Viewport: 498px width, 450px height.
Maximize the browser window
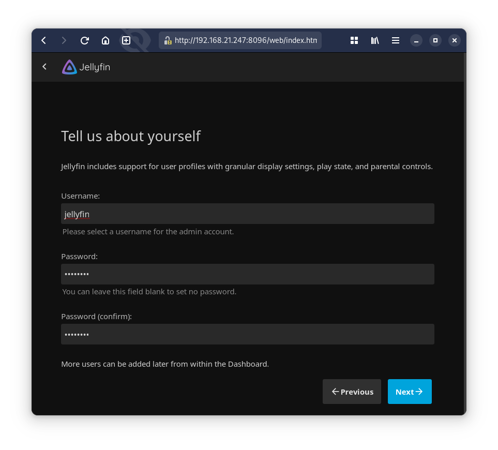click(435, 40)
